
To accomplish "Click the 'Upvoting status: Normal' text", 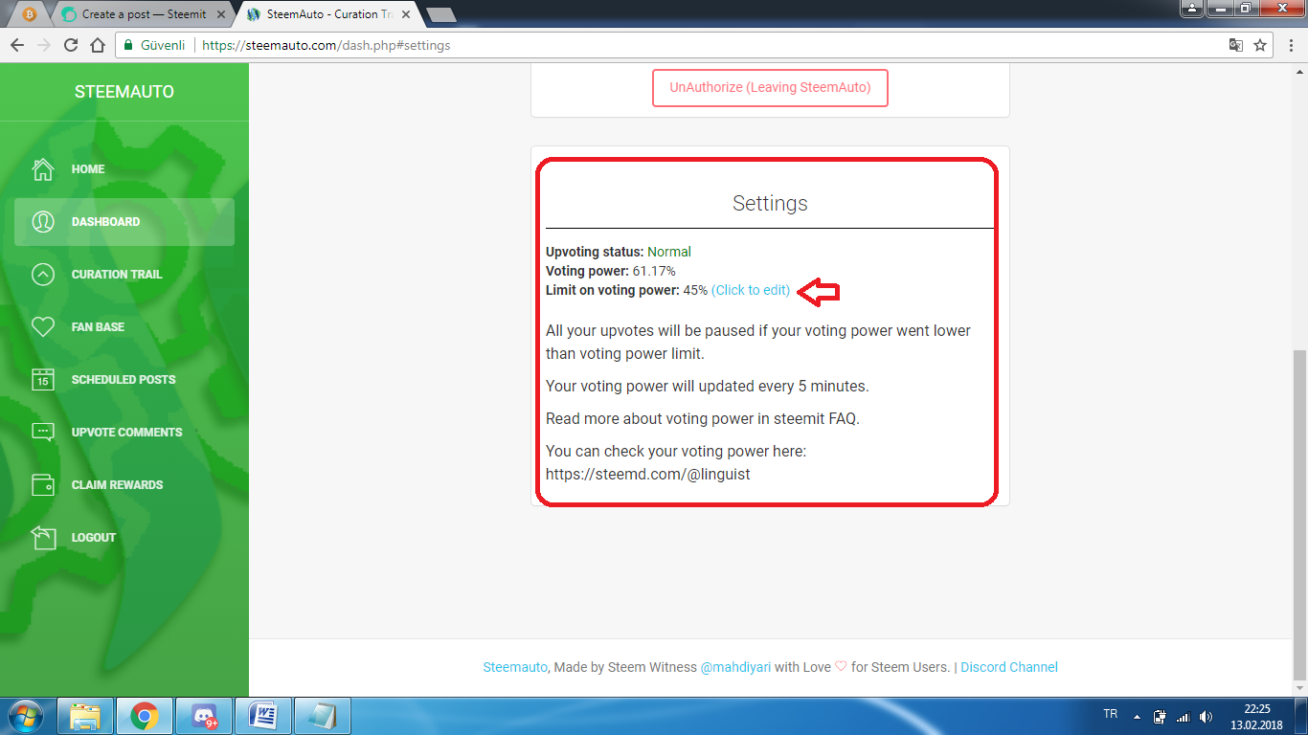I will [619, 252].
